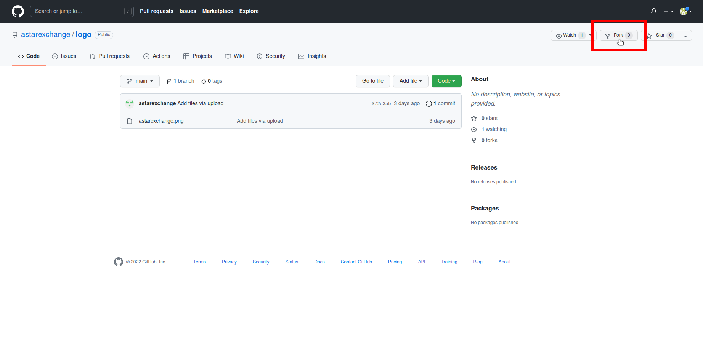Click the GitHub logo in the footer
This screenshot has width=703, height=345.
pos(119,262)
